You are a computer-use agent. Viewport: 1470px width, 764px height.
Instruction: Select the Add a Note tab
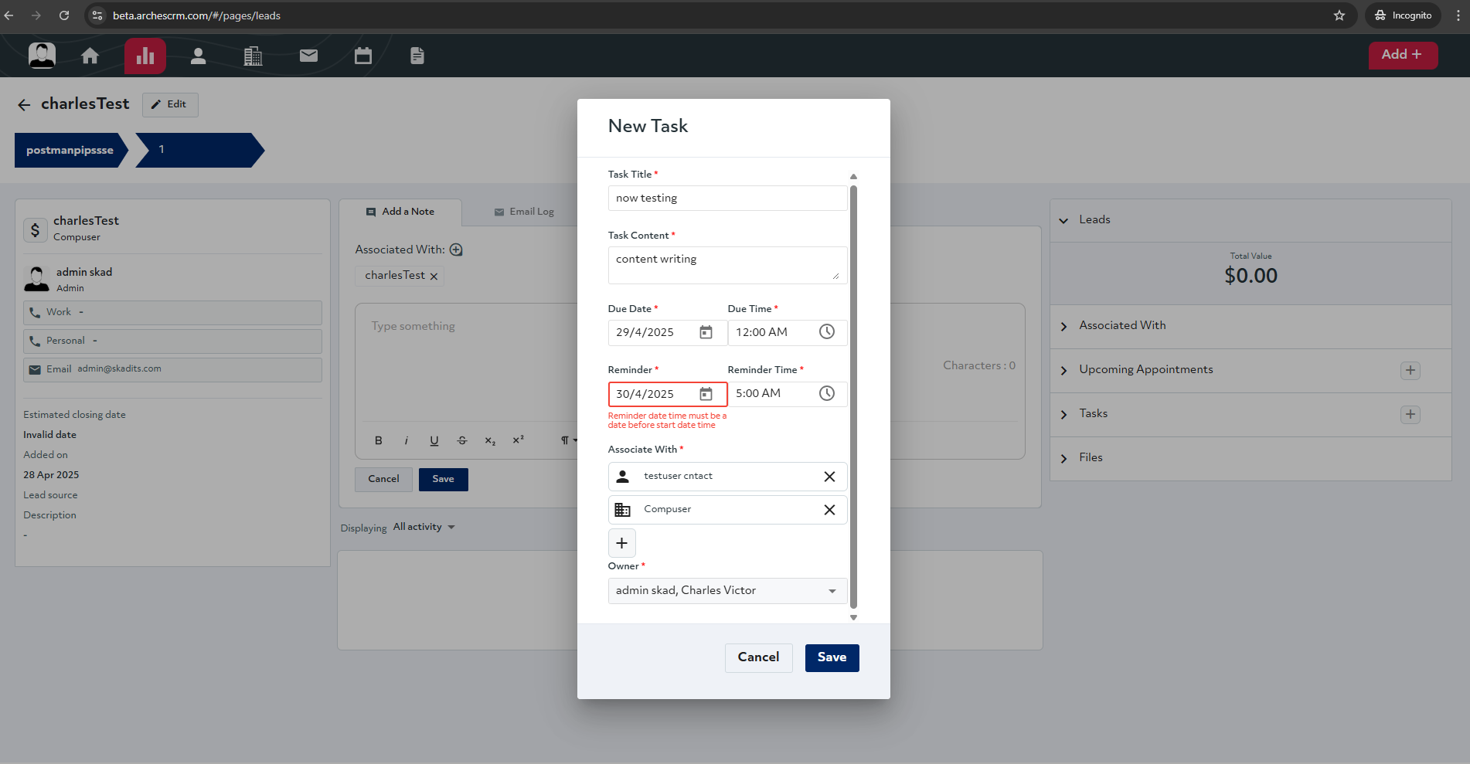point(400,212)
